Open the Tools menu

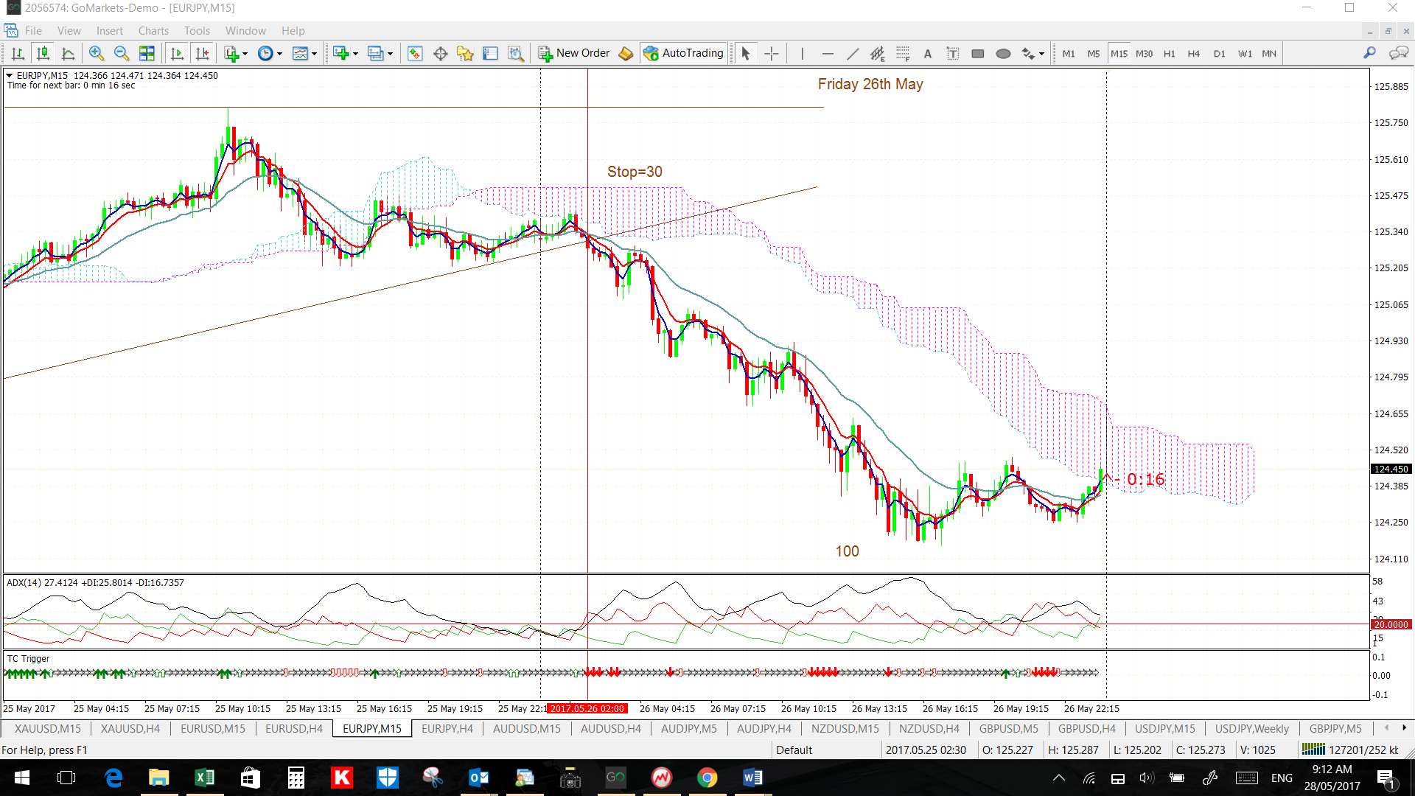[197, 30]
